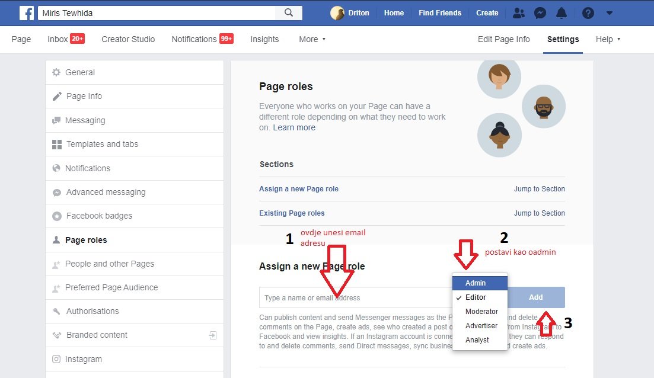The image size is (654, 378).
Task: Expand the account dropdown arrow
Action: pos(610,13)
